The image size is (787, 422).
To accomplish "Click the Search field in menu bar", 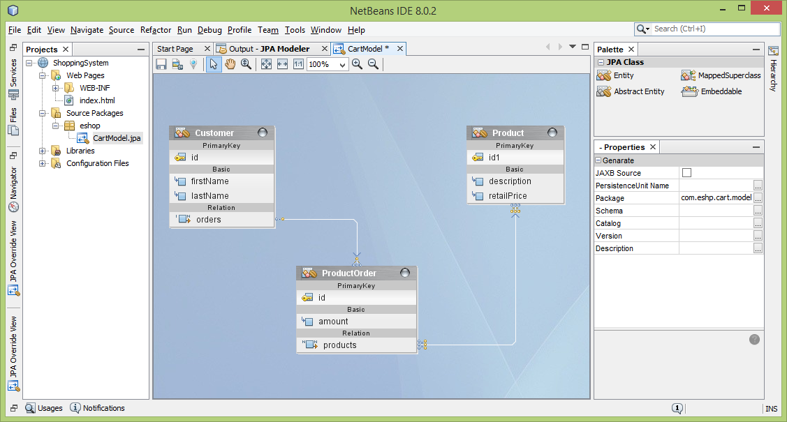I will point(714,29).
